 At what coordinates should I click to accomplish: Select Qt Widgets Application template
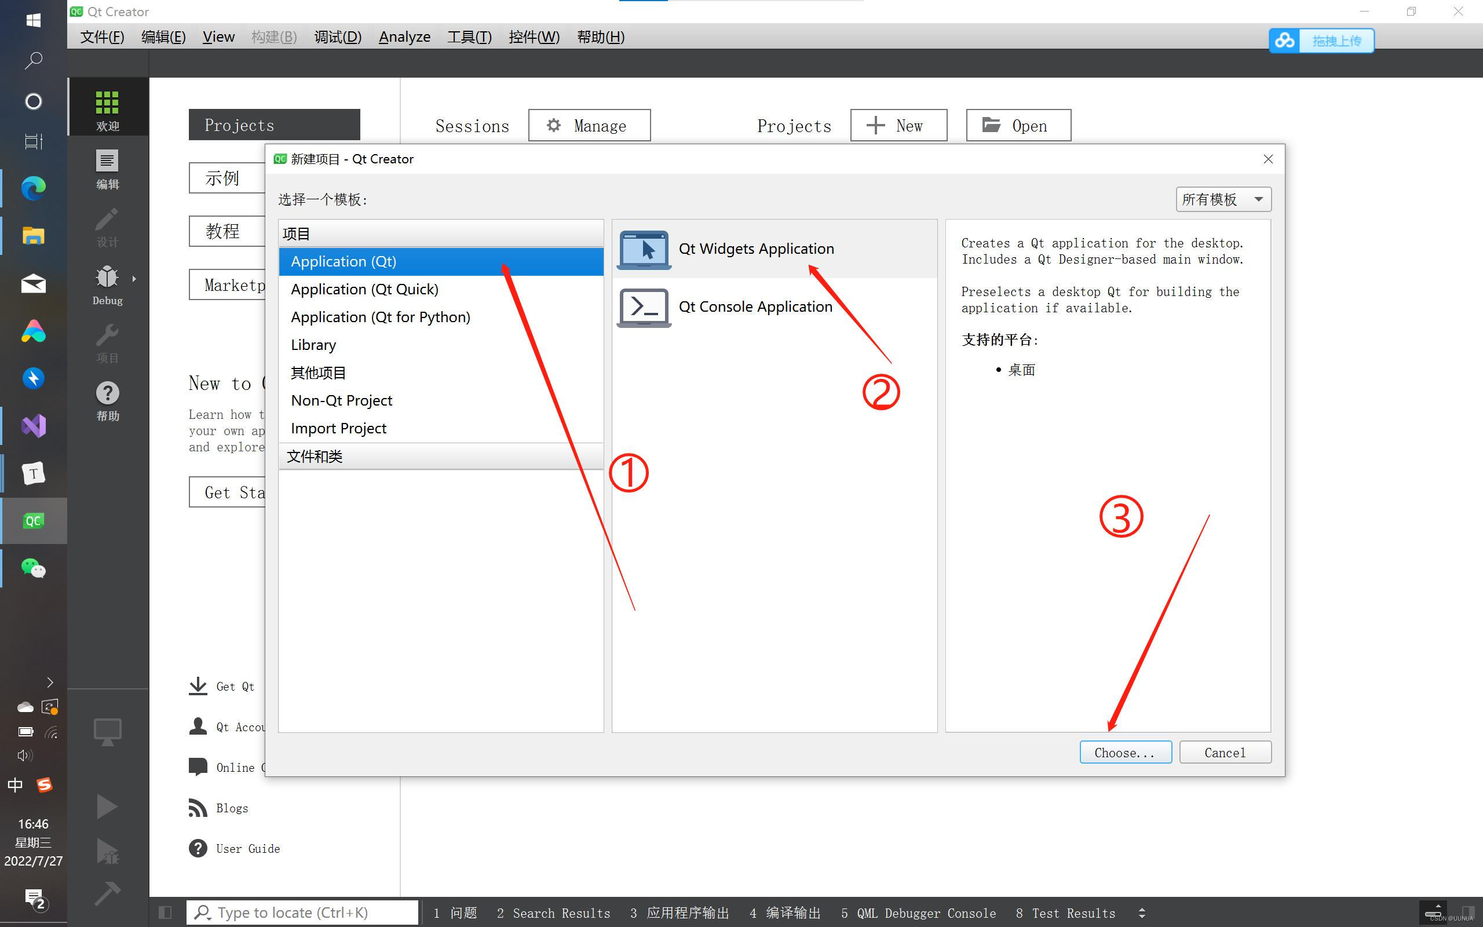[774, 249]
